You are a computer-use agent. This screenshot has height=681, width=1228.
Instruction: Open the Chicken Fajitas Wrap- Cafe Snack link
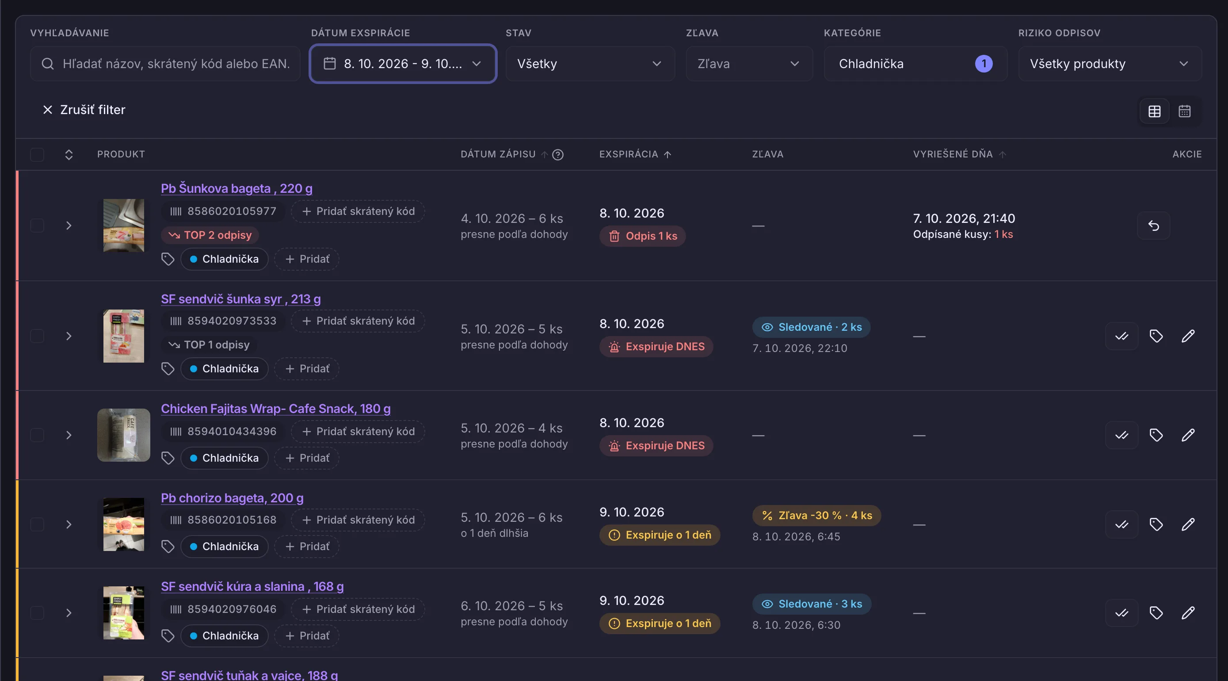click(275, 409)
